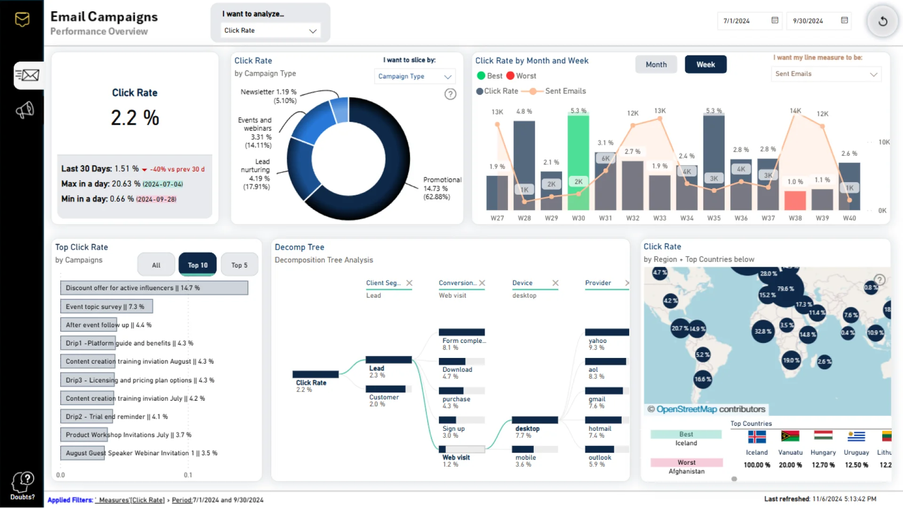903x508 pixels.
Task: Click the After event follow up bar
Action: (x=89, y=325)
